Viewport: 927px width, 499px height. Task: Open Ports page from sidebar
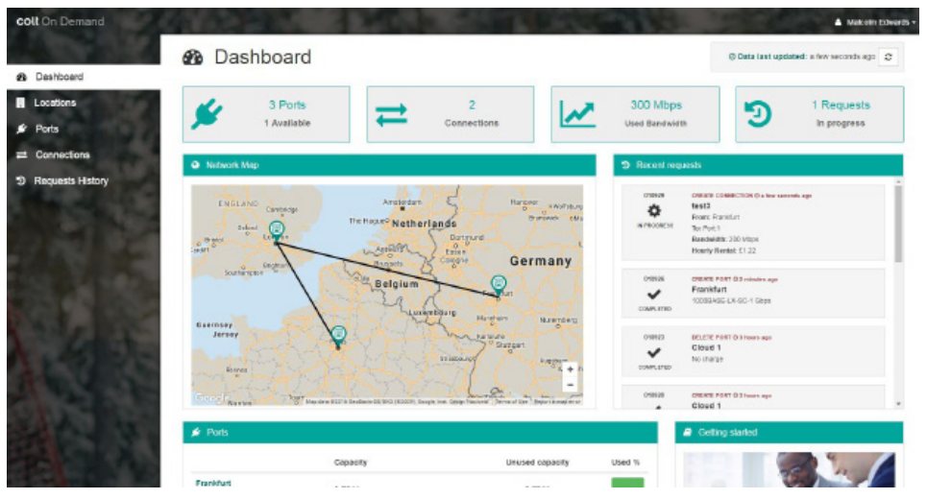coord(46,129)
